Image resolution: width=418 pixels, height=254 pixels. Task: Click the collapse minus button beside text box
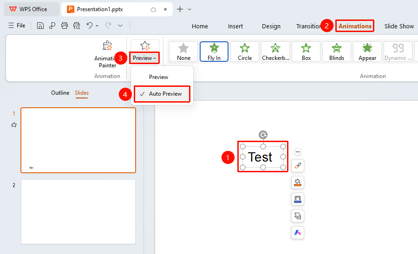298,152
